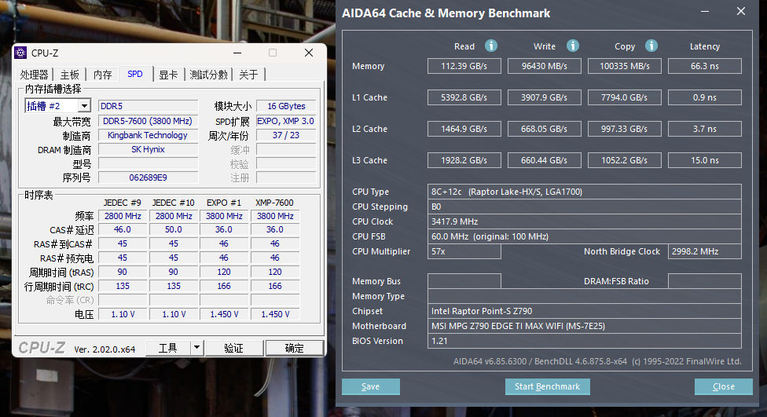Click the Chipset Intel Raptor Point-S Z790 field
The width and height of the screenshot is (767, 417).
(x=585, y=311)
